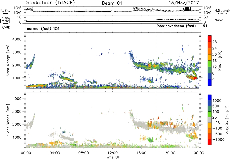This screenshot has width=230, height=159.
Task: Click the "24" Power colorbar tick label
Action: click(x=214, y=48)
